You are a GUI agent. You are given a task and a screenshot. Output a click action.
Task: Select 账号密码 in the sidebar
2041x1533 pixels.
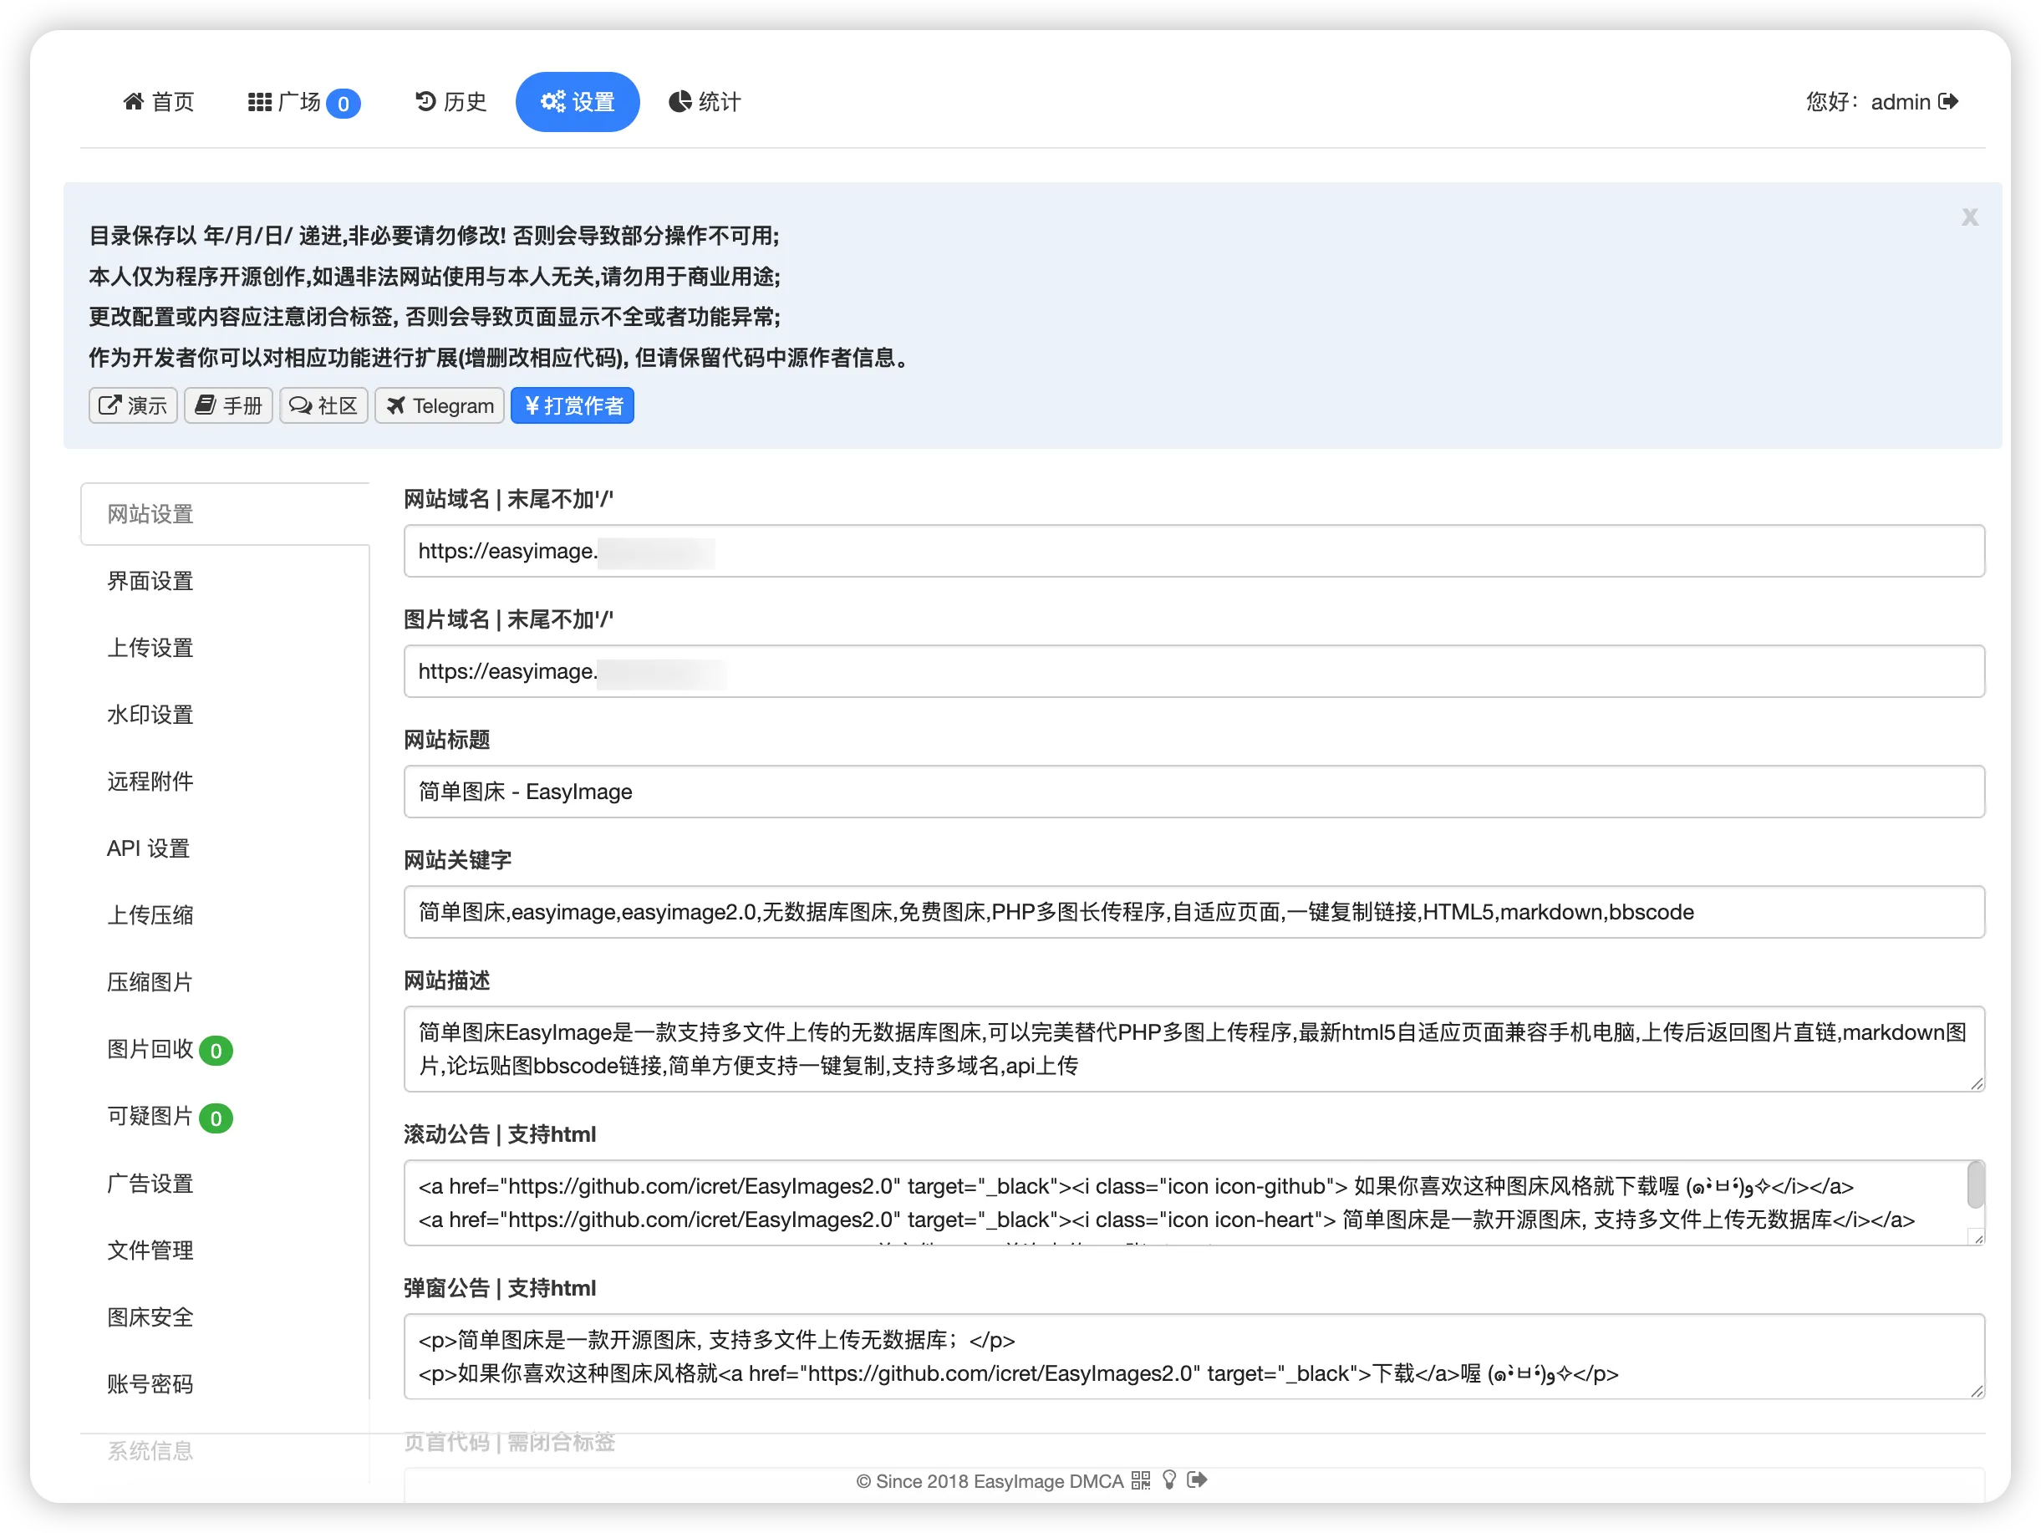224,1384
